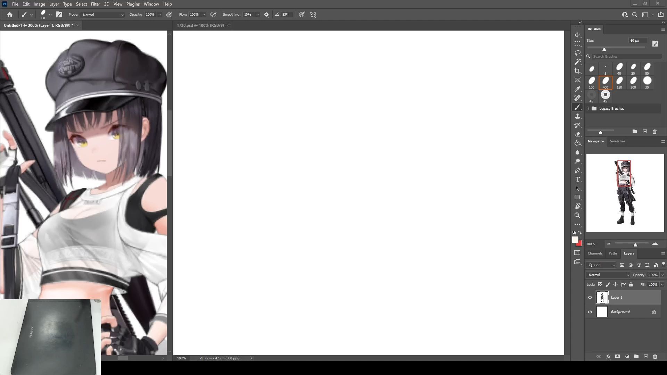Open the Filter menu
Viewport: 667px width, 375px height.
coord(95,4)
